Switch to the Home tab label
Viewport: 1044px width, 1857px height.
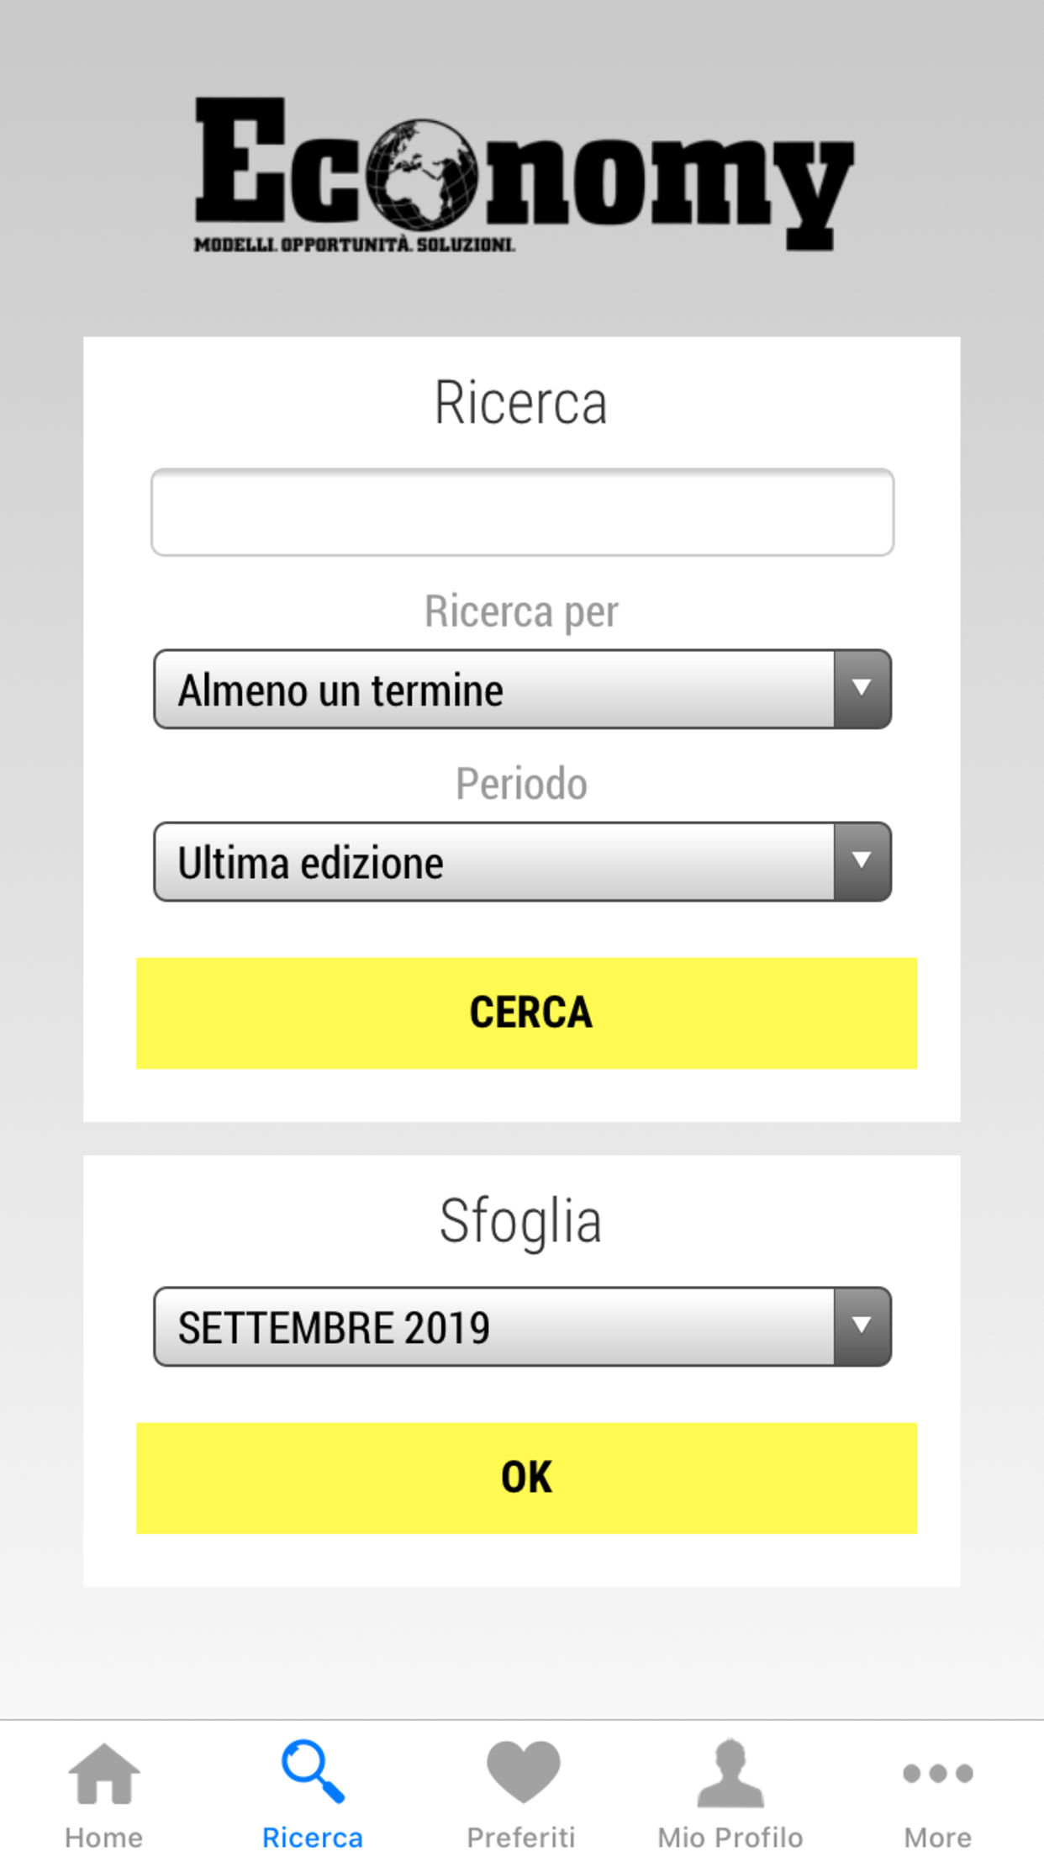pos(103,1837)
